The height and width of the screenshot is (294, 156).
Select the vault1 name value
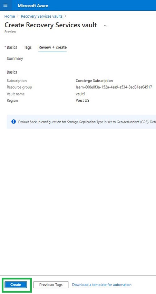tap(80, 94)
